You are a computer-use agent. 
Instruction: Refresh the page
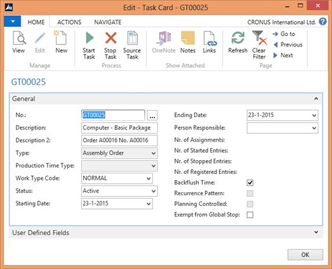[238, 43]
